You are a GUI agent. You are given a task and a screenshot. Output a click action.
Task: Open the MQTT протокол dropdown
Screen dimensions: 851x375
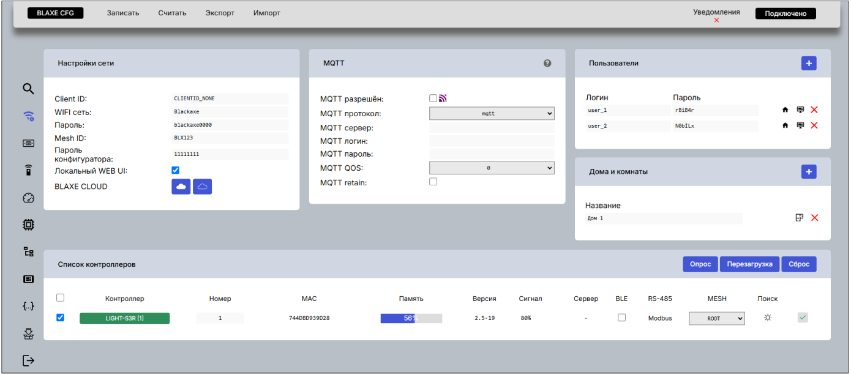tap(492, 114)
